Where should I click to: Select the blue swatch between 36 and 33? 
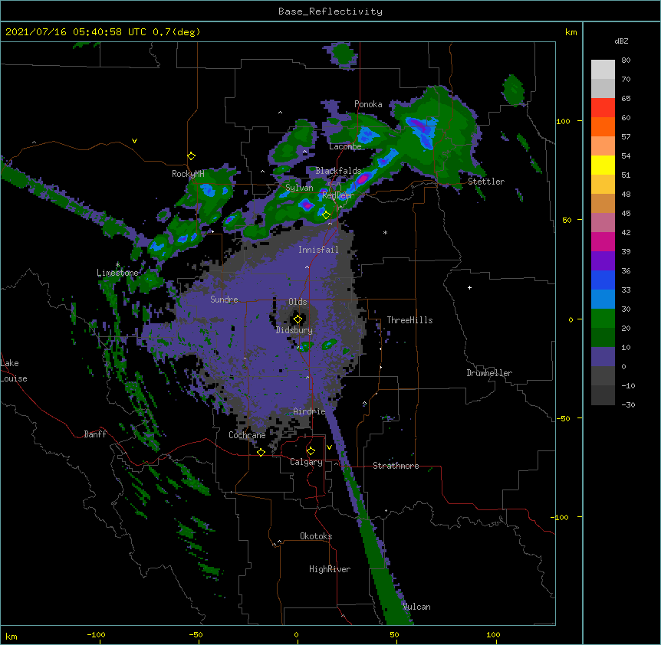tap(603, 280)
